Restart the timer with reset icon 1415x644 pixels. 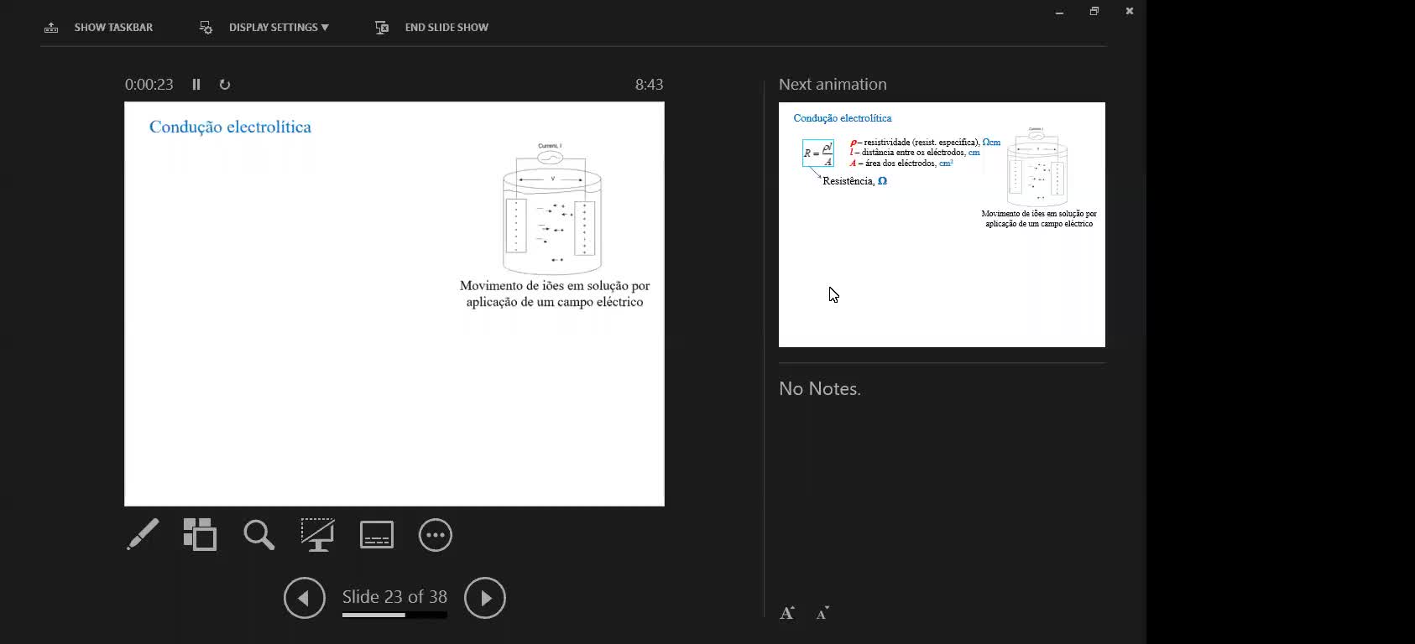click(x=224, y=85)
